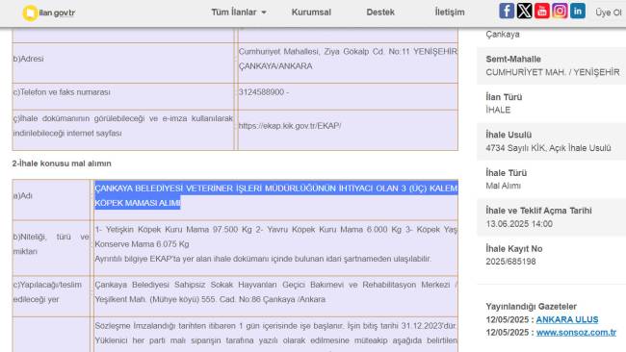
Task: Click the 'b)Adresi' table cell label
Action: (28, 59)
